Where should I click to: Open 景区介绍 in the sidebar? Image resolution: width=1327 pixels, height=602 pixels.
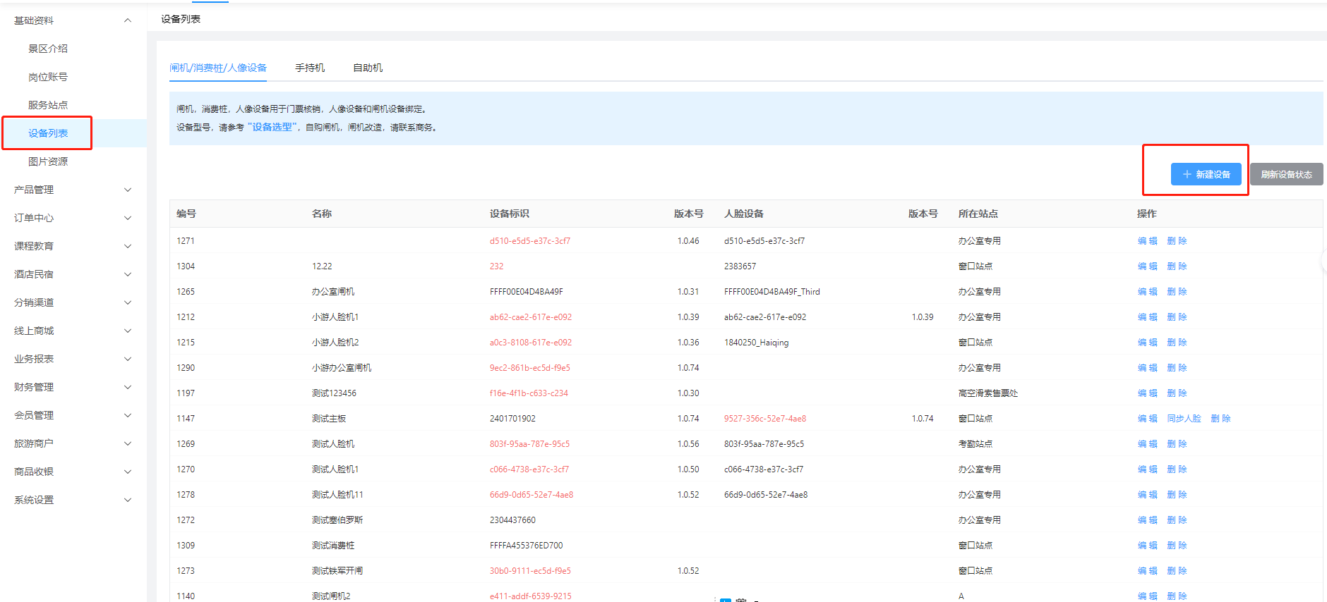tap(48, 49)
